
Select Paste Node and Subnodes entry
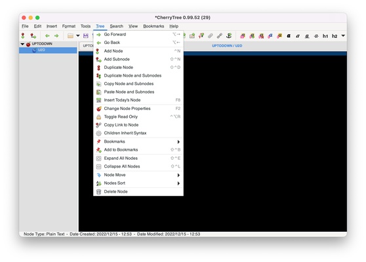click(x=138, y=92)
